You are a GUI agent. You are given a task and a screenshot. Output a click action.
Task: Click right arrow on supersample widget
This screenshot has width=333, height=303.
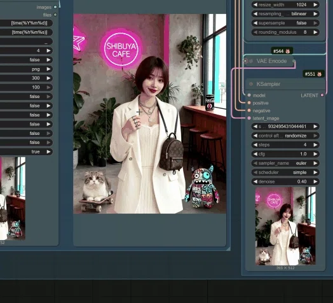tap(316, 23)
